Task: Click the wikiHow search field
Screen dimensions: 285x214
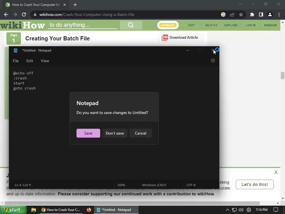Action: 83,25
